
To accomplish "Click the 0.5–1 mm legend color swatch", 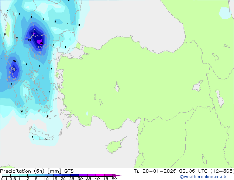I will tap(15, 175).
